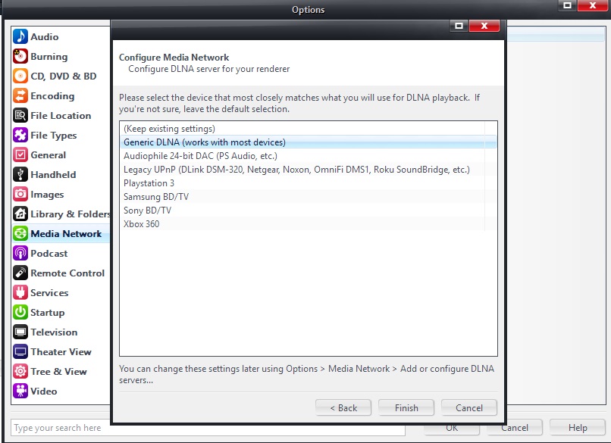Pick Xbox 360 in the device list
611x443 pixels.
[x=142, y=224]
